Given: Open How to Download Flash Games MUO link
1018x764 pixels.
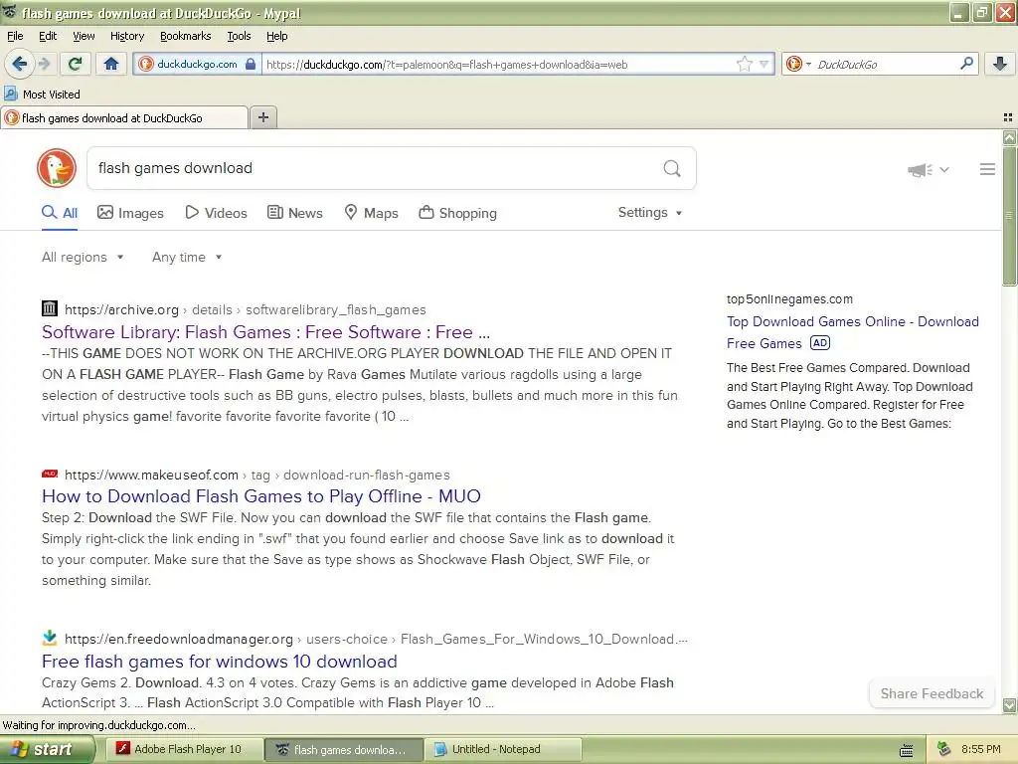Looking at the screenshot, I should pyautogui.click(x=261, y=496).
